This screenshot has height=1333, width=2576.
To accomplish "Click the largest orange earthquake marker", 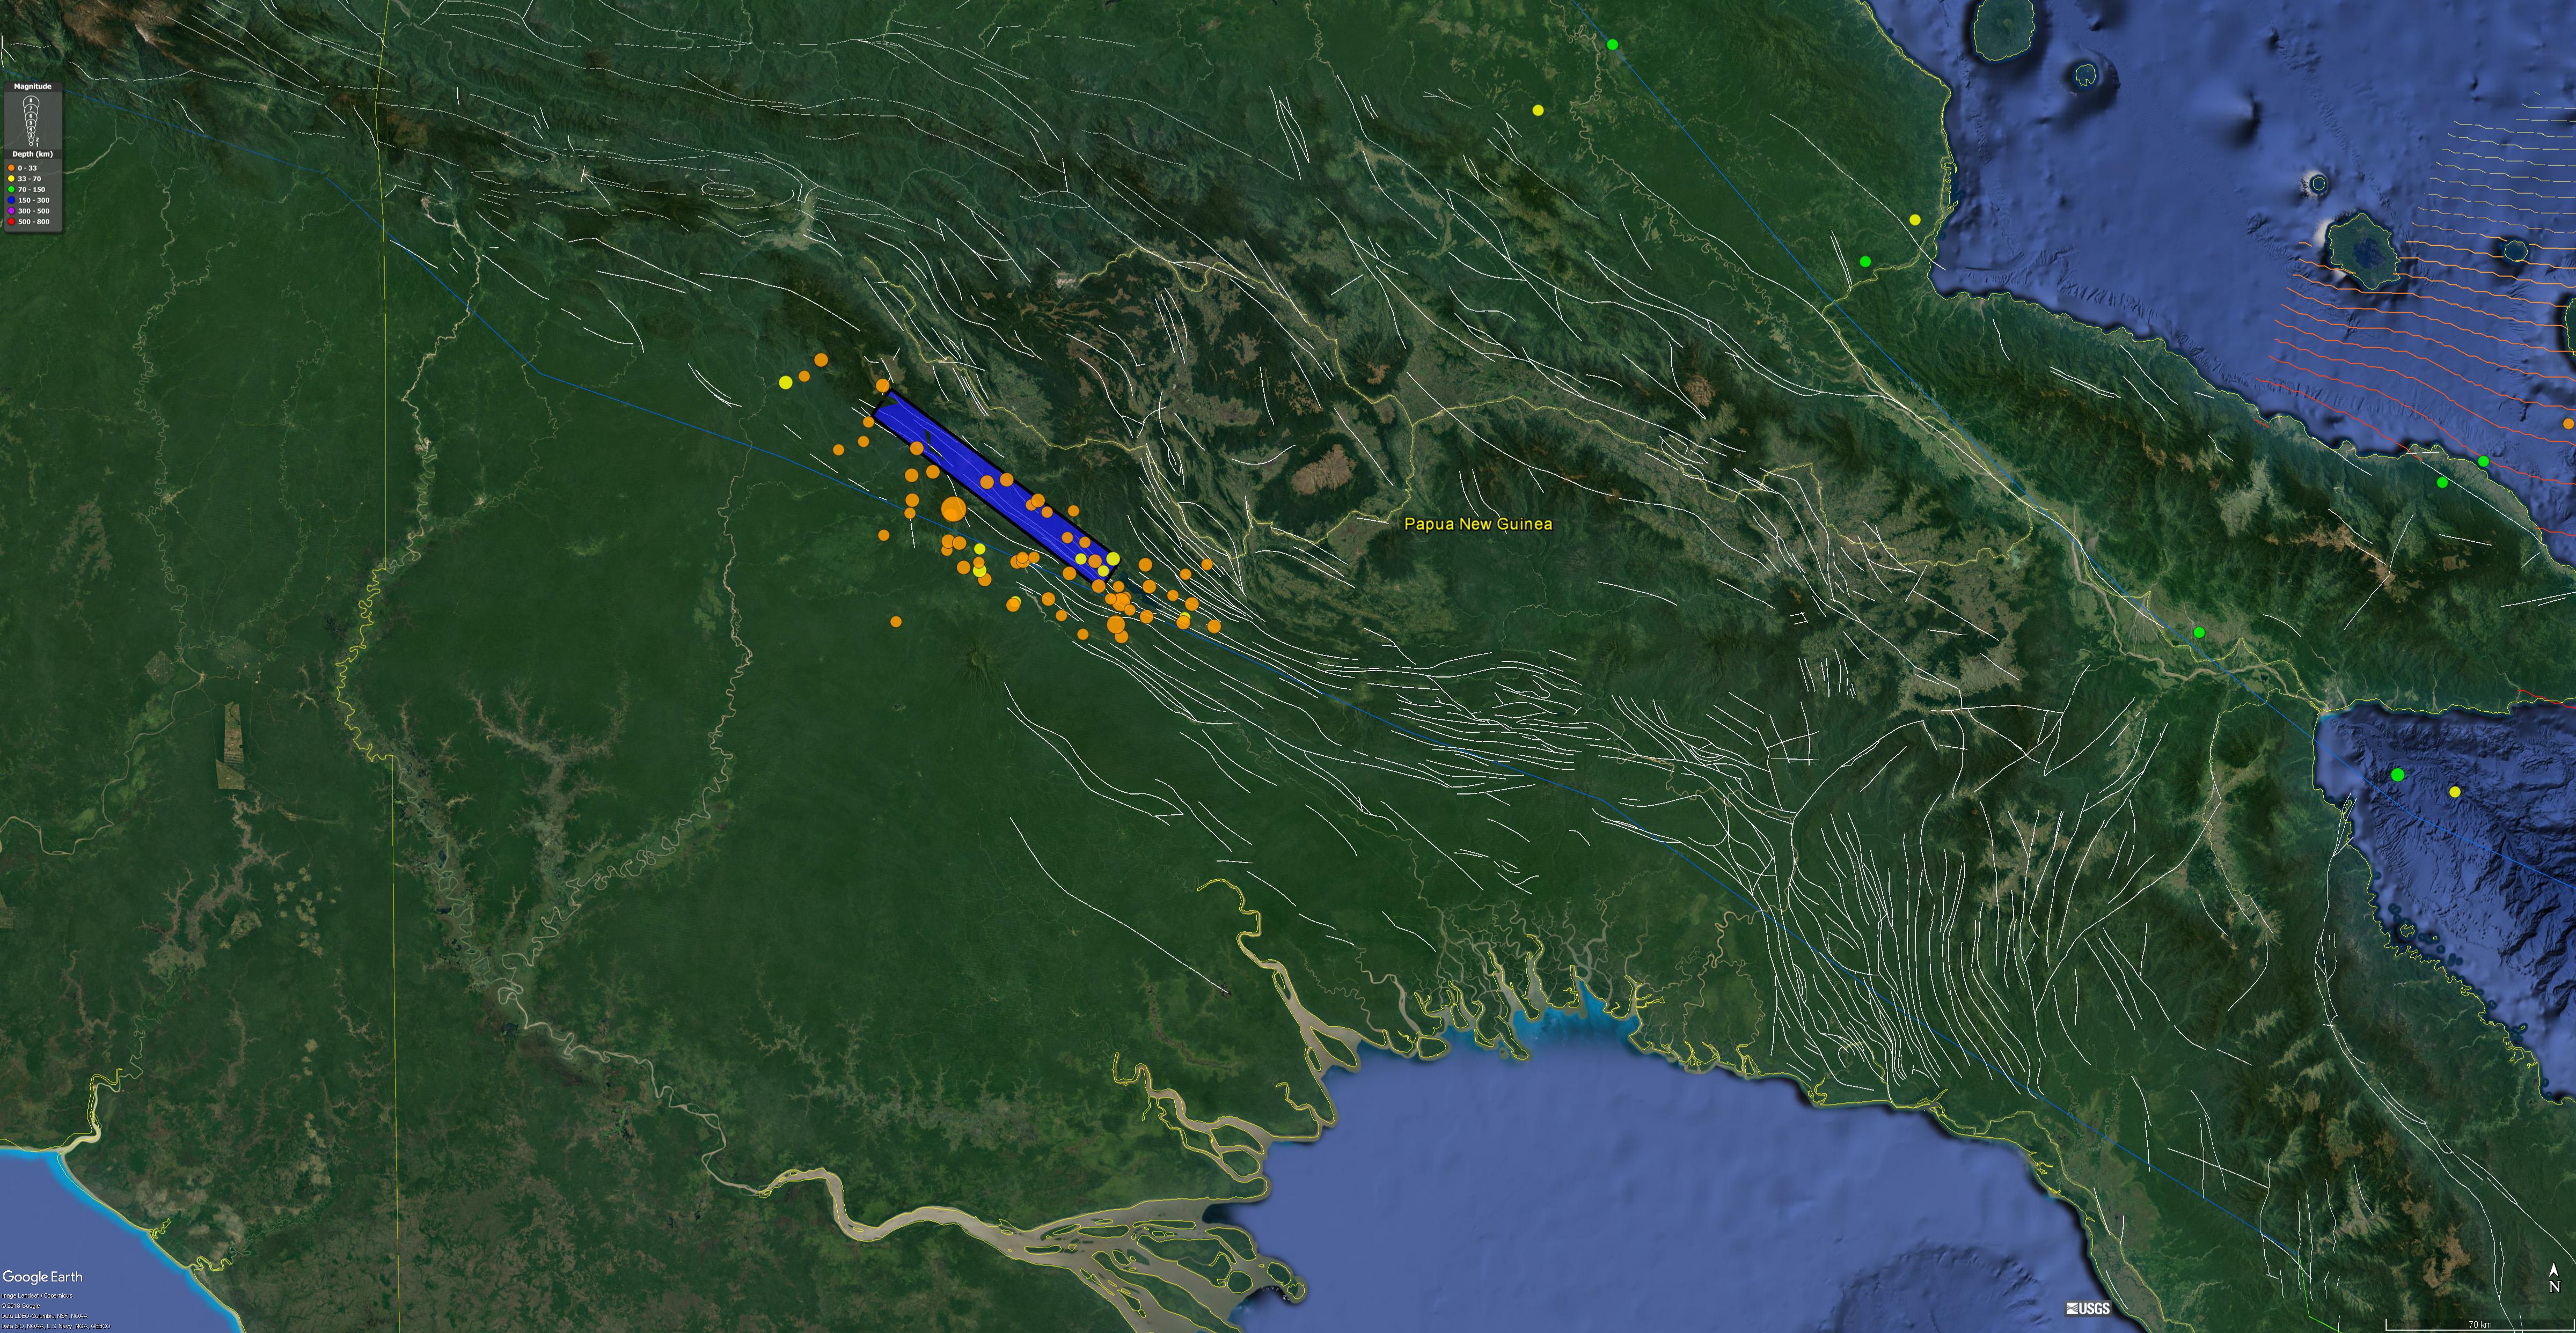I will point(953,510).
